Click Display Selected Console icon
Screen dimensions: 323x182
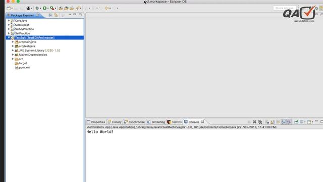tap(302, 122)
